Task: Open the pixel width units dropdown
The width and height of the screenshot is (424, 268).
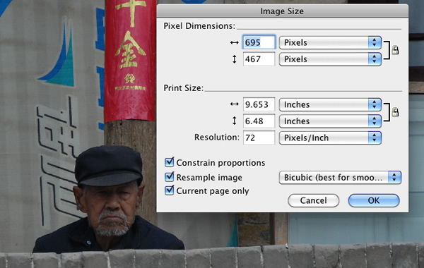Action: point(330,42)
